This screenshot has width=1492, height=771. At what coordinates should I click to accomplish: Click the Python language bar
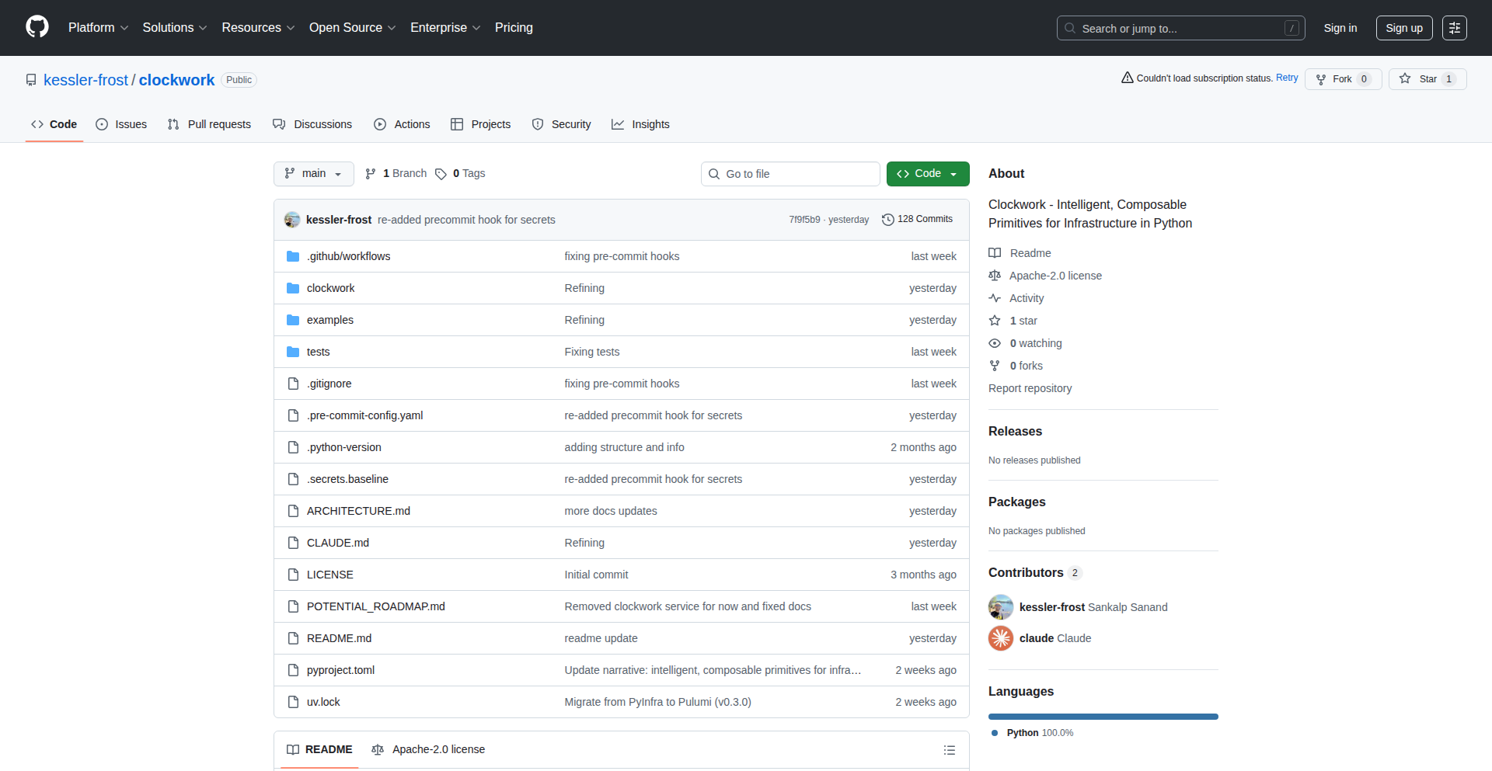click(x=1103, y=717)
